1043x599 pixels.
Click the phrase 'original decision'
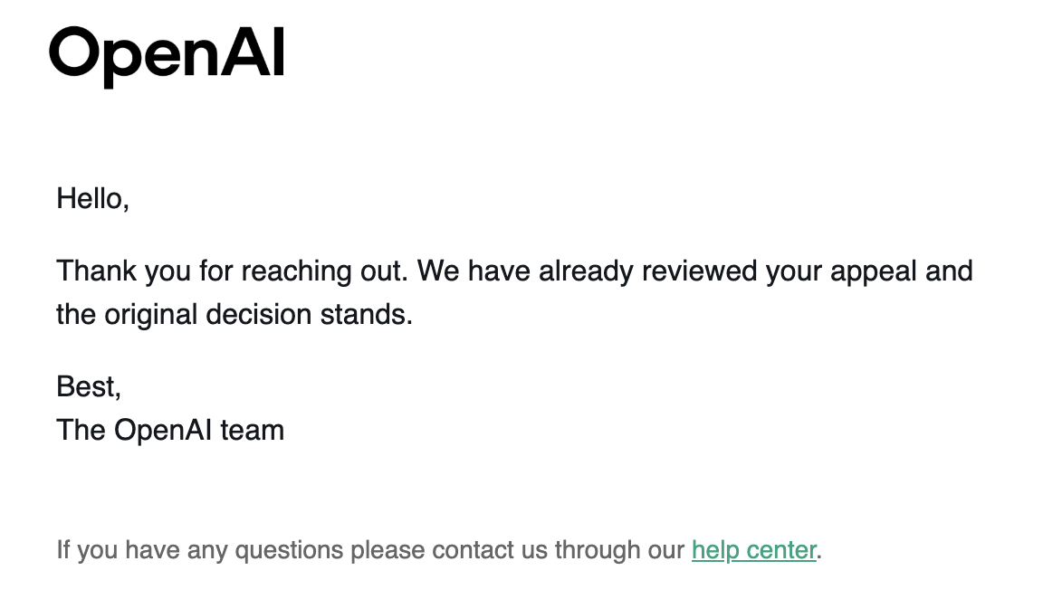[x=207, y=315]
